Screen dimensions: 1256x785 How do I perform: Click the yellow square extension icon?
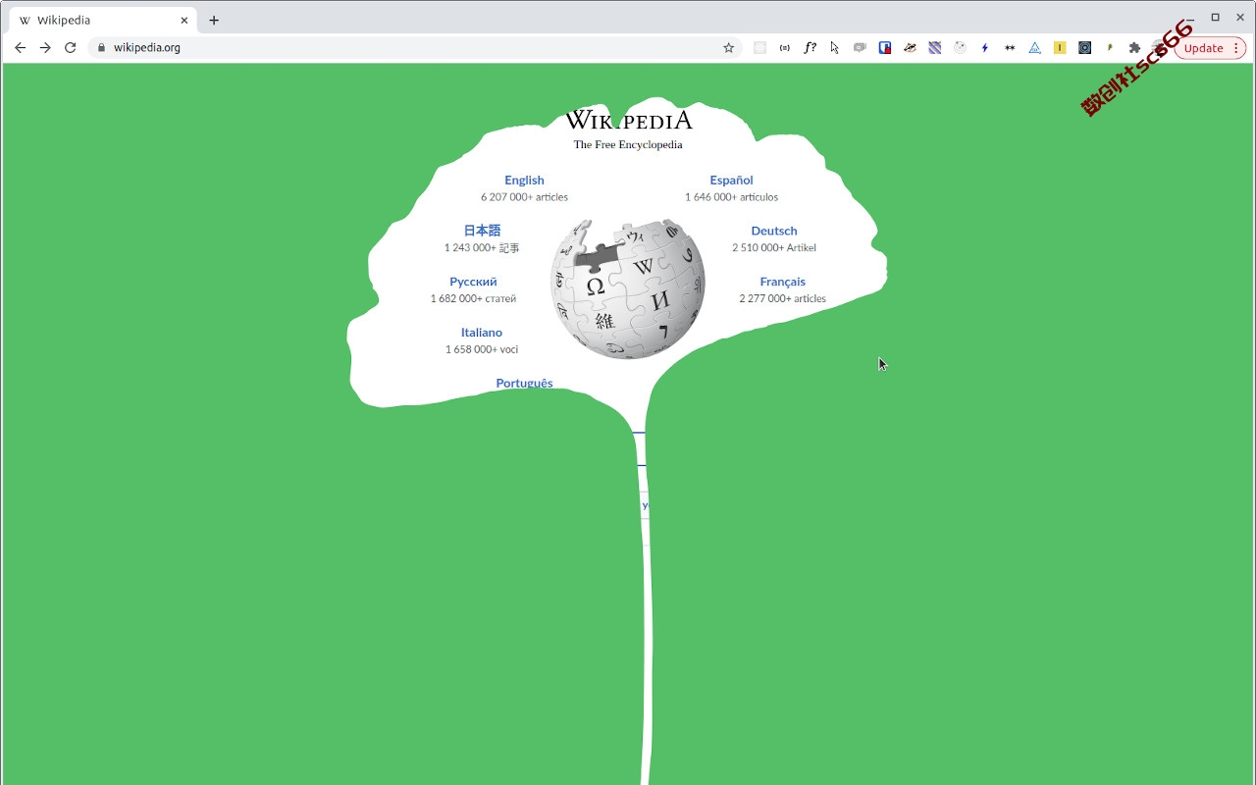tap(1060, 47)
